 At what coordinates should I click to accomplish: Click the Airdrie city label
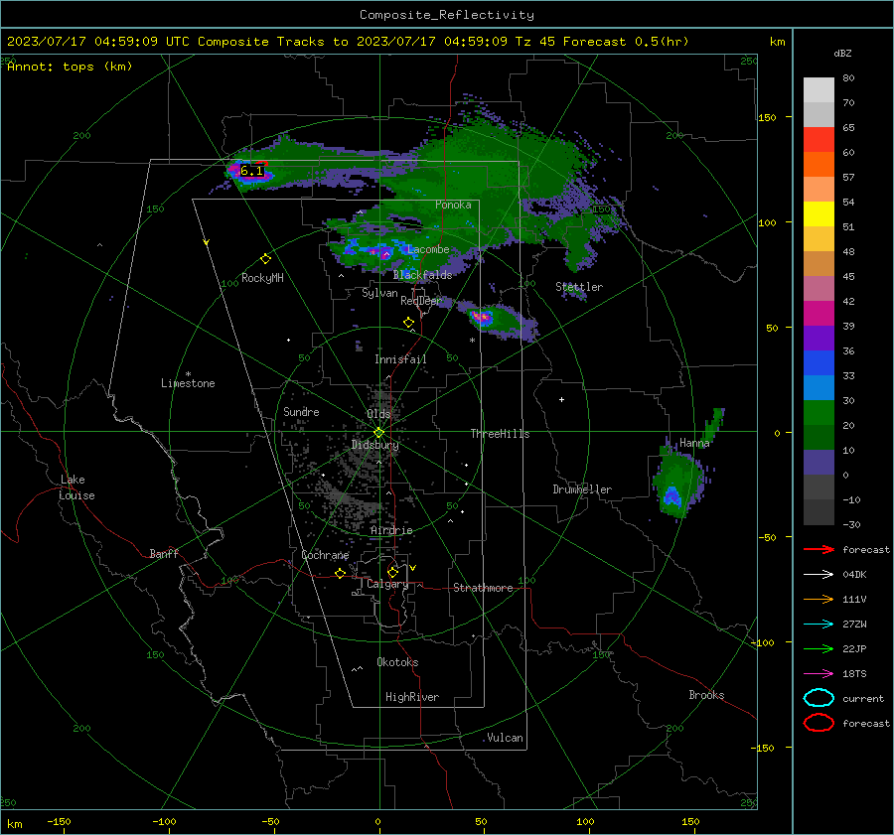pos(391,530)
